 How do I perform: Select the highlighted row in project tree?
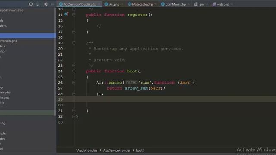pyautogui.click(x=28, y=36)
